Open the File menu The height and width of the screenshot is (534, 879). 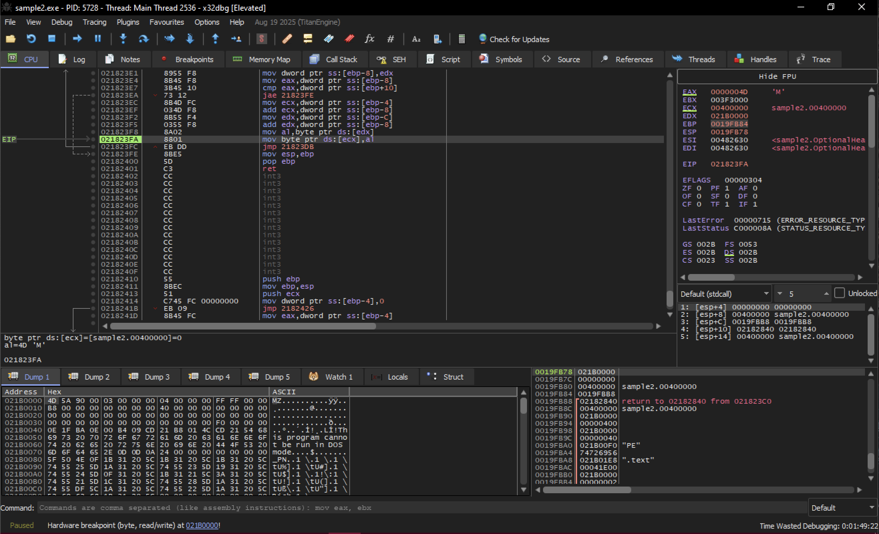(x=10, y=22)
